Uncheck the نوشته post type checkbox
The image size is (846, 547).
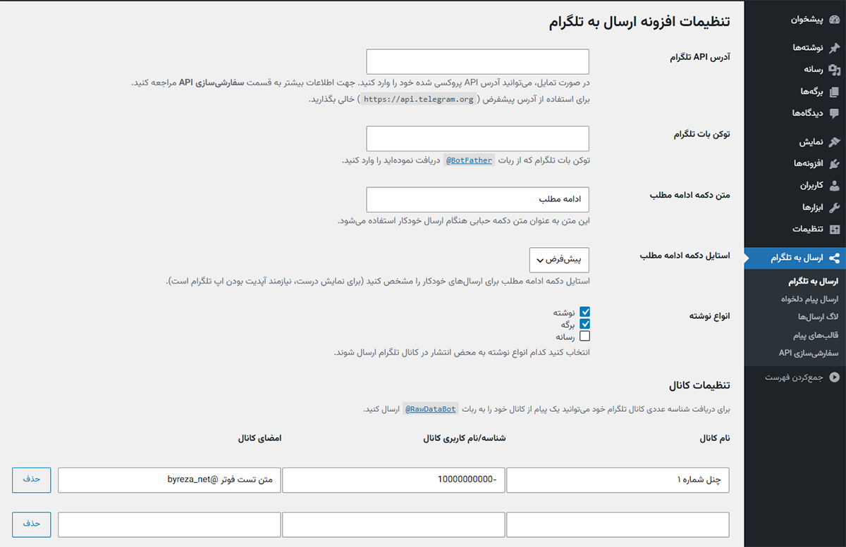tap(584, 312)
